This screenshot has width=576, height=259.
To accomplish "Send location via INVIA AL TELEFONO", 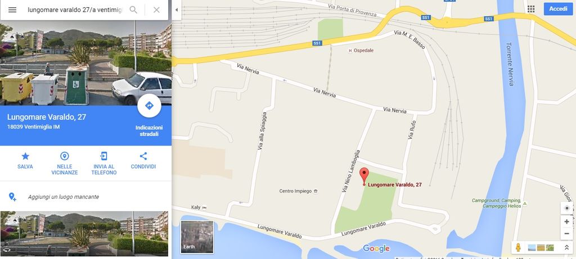I will pyautogui.click(x=104, y=163).
